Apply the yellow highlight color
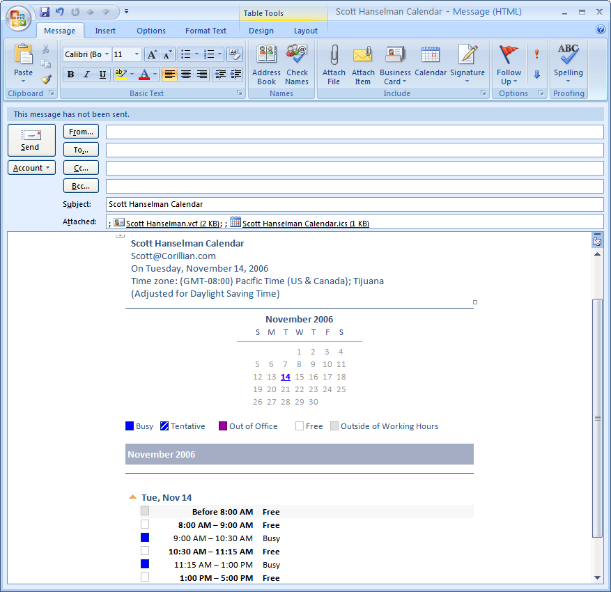The height and width of the screenshot is (592, 611). click(x=121, y=75)
